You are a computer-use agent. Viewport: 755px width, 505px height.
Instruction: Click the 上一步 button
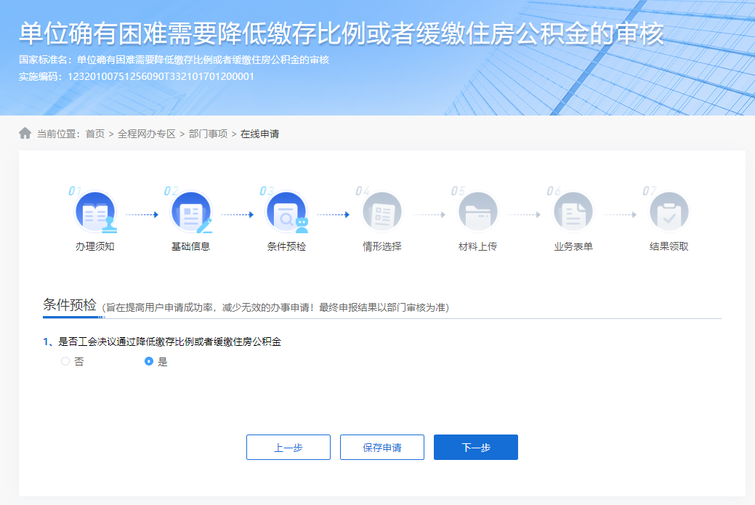click(288, 447)
